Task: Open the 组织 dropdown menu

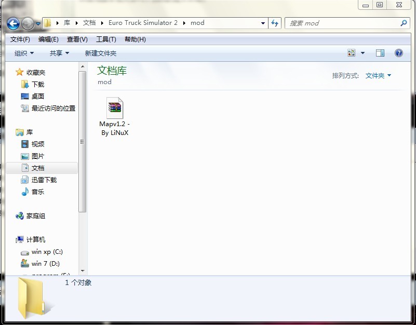Action: coord(24,53)
